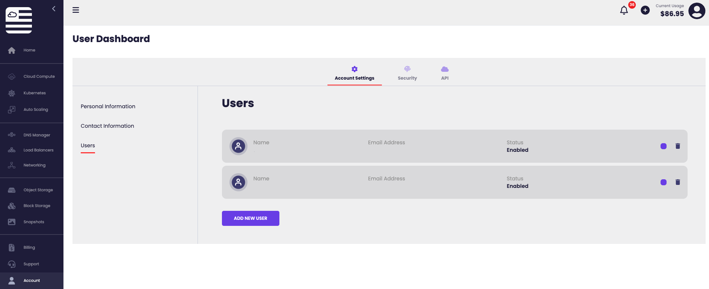Open the notifications bell
Image resolution: width=709 pixels, height=289 pixels.
[x=624, y=11]
